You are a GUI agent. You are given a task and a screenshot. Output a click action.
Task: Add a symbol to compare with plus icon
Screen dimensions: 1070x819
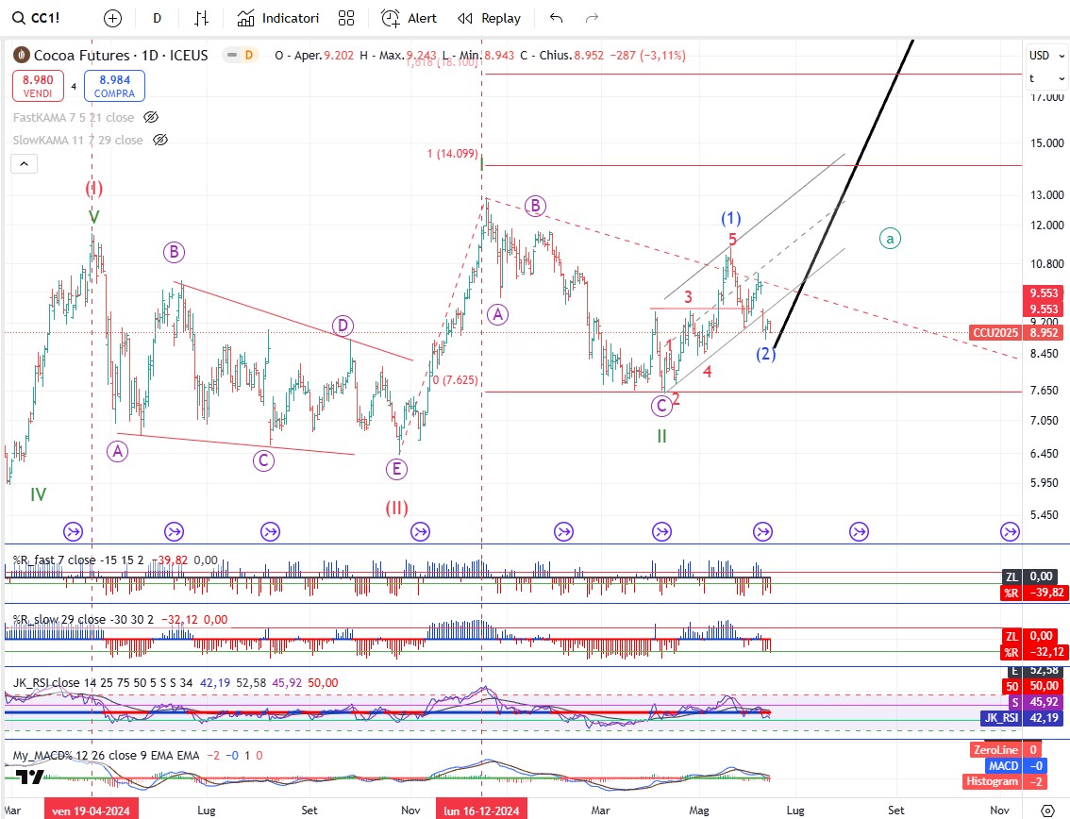[x=112, y=19]
